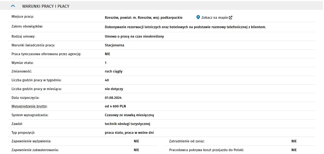This screenshot has width=324, height=154.
Task: Click the Czasowy ze stawką miesięczną value
Action: (x=129, y=115)
